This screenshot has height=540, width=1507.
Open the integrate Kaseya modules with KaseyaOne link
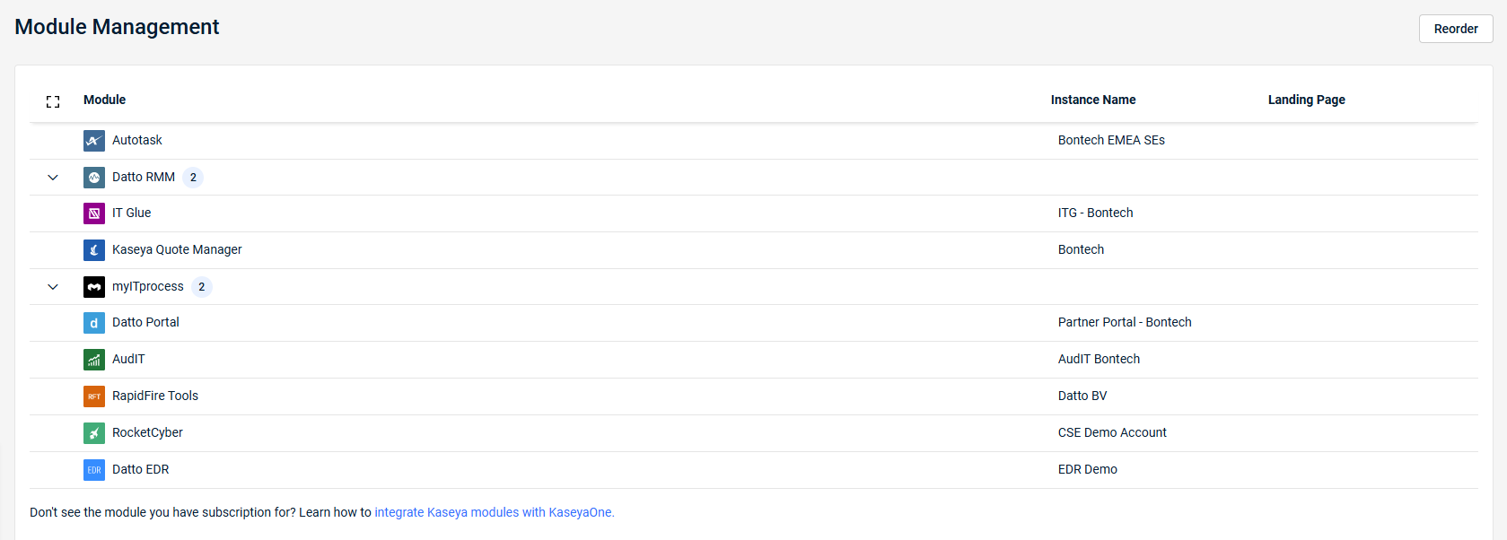[x=495, y=512]
